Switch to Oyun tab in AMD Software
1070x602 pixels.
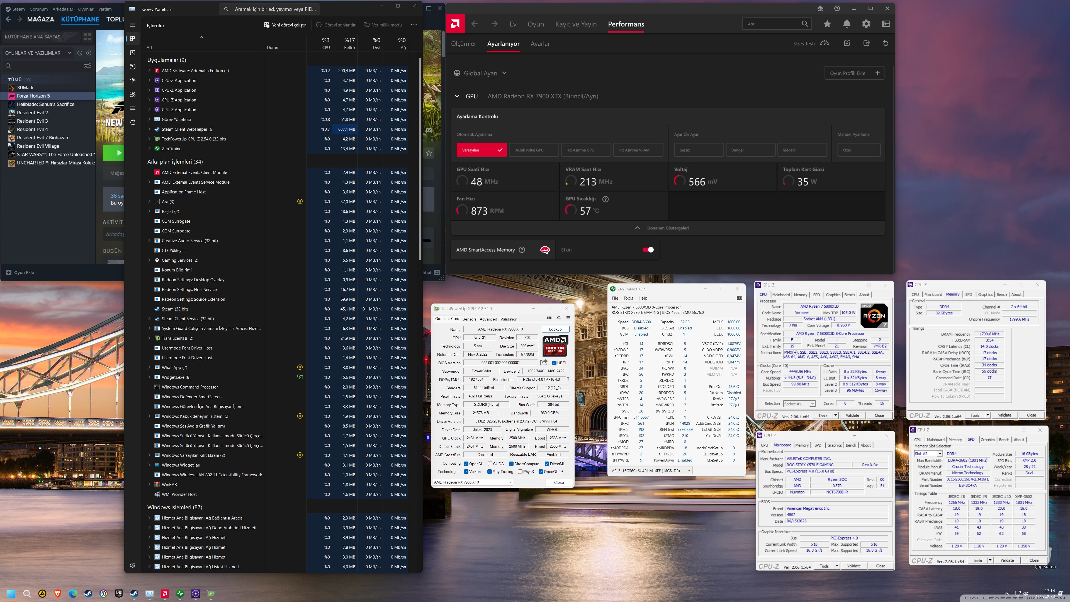[535, 24]
